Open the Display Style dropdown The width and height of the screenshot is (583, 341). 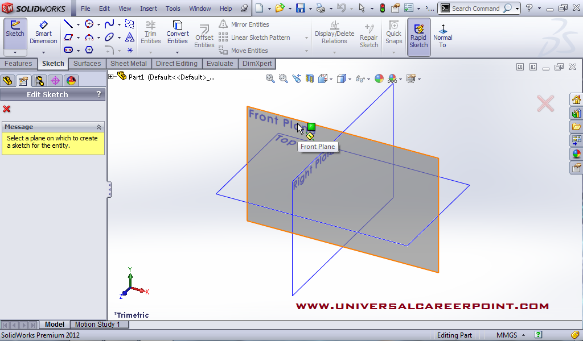(346, 78)
